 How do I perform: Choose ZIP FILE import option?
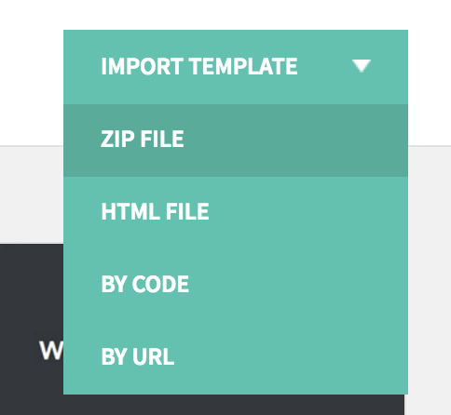(x=236, y=141)
